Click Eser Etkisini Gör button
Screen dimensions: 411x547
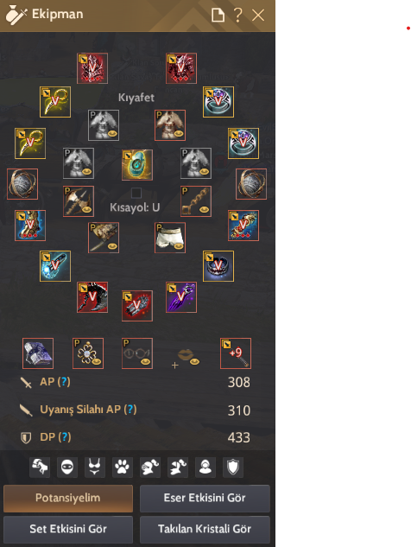[205, 498]
